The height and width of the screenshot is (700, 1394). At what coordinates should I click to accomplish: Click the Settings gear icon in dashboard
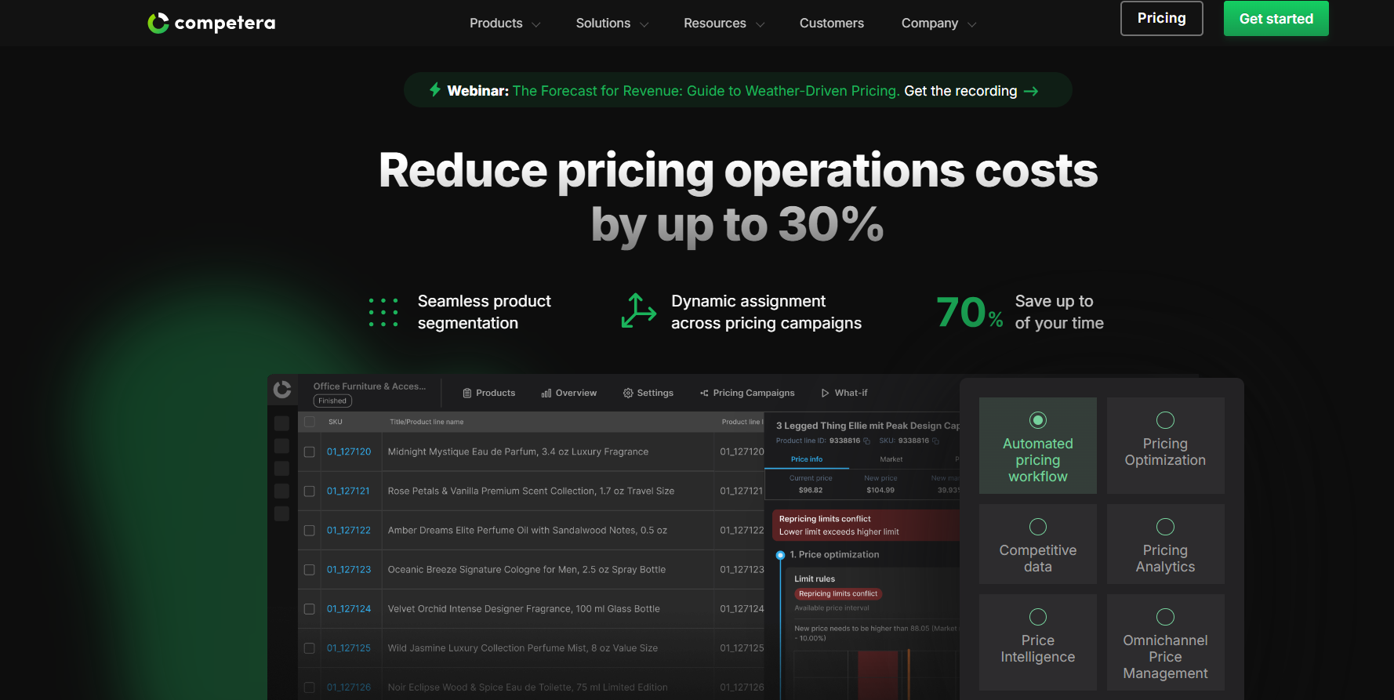[x=628, y=394]
